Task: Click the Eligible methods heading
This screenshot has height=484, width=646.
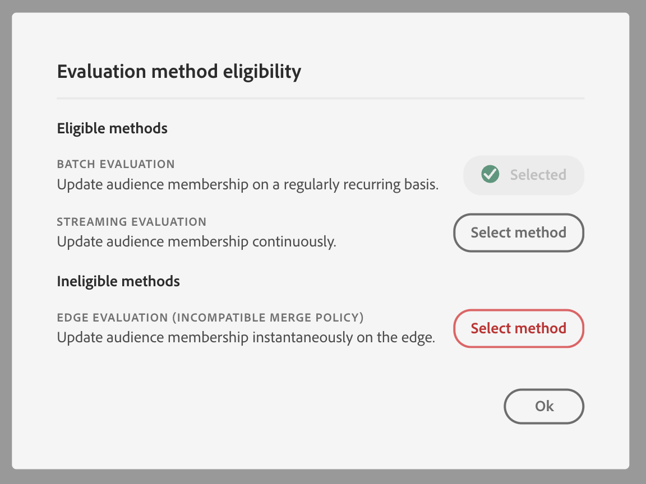Action: 112,128
